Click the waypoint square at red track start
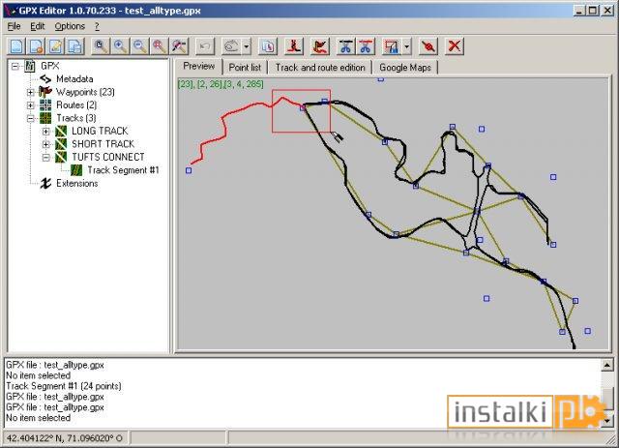619x448 pixels. 189,170
